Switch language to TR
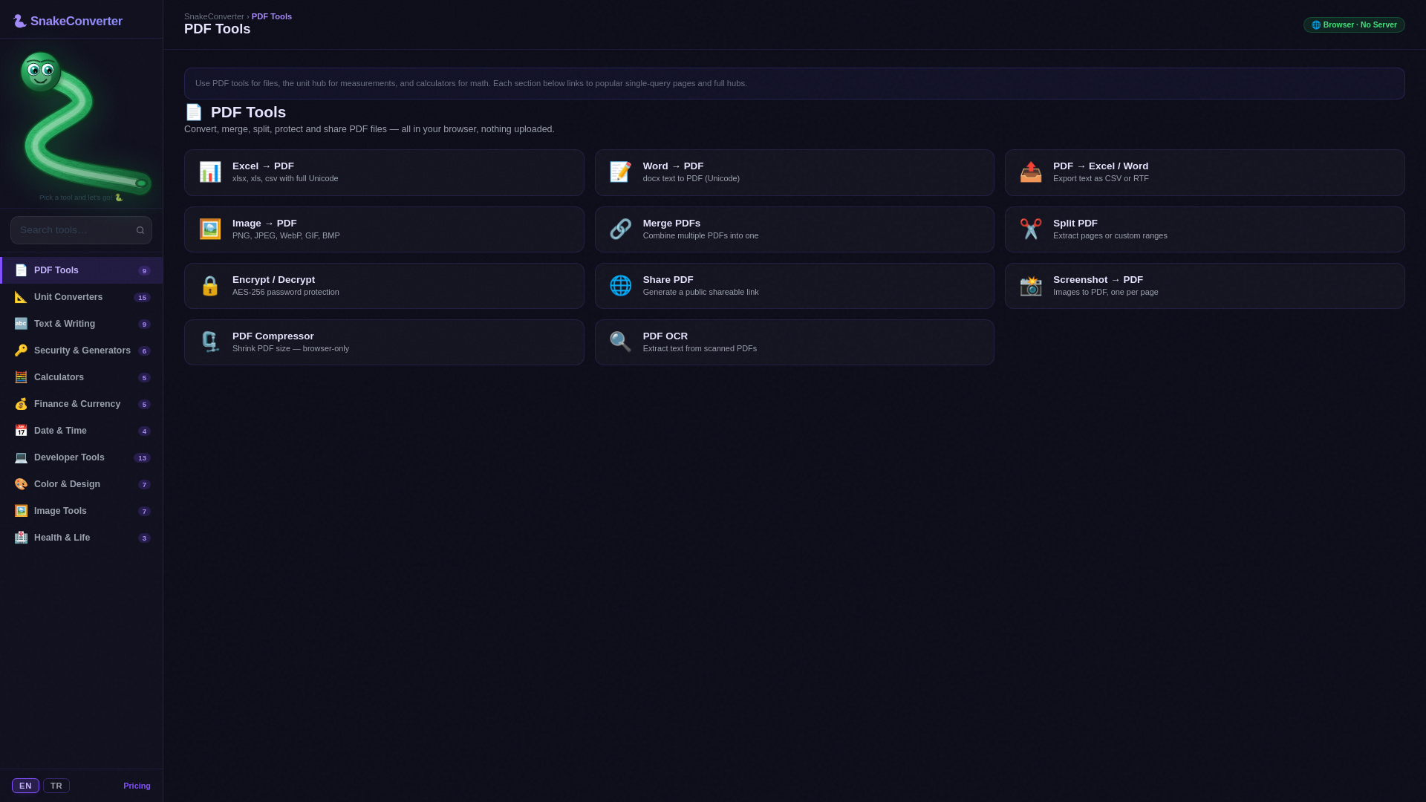 point(56,786)
